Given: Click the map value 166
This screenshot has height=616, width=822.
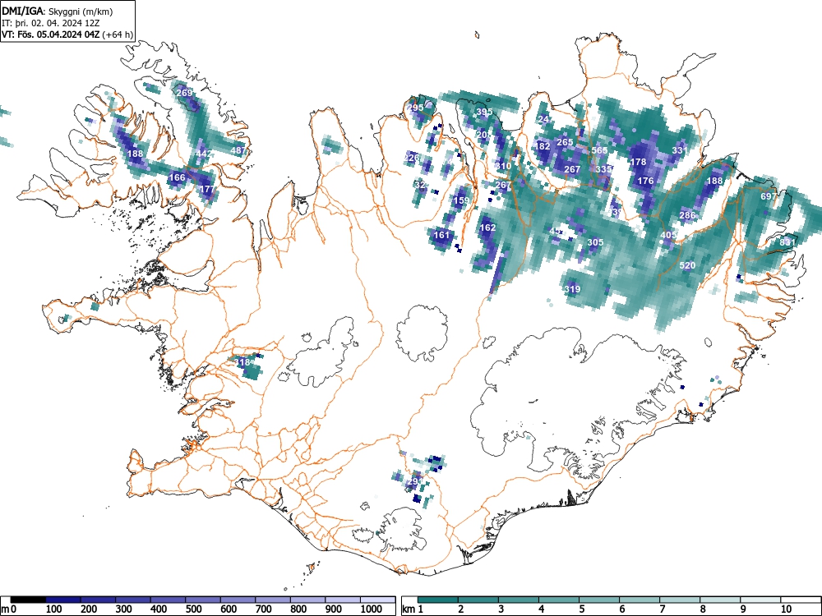Looking at the screenshot, I should (x=177, y=177).
